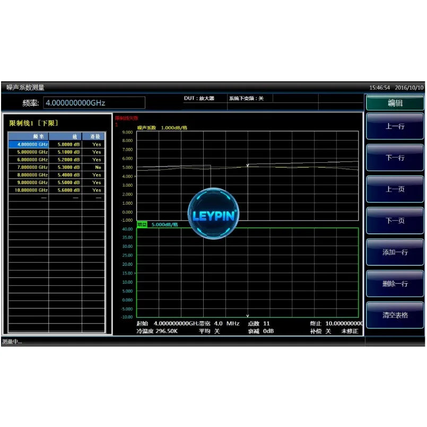Click the first empty table row with dashes
The image size is (427, 427).
pos(57,198)
